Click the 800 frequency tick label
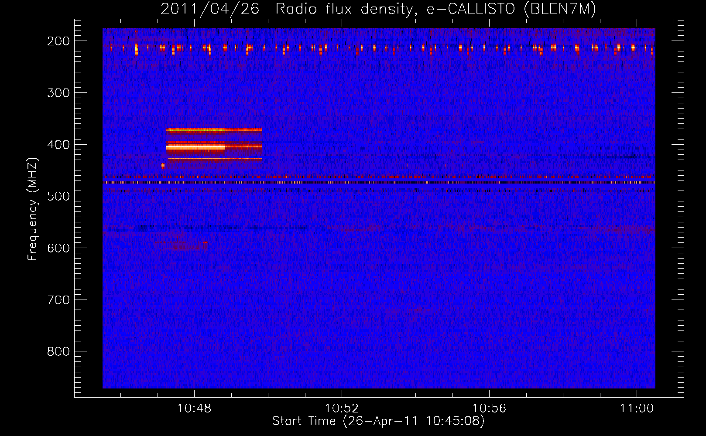This screenshot has width=706, height=436. 58,351
